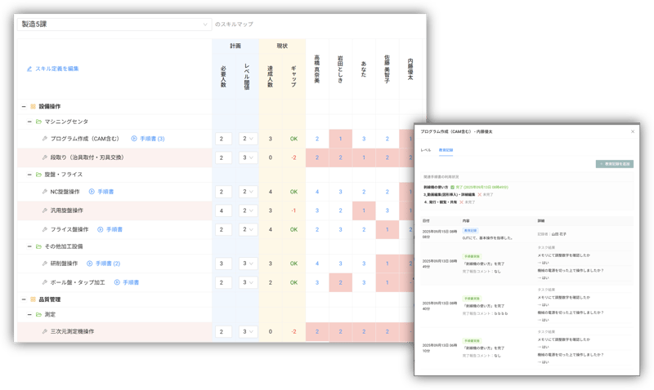Click the pencil icon beside スキル定義を編集
The width and height of the screenshot is (654, 390).
coord(29,69)
